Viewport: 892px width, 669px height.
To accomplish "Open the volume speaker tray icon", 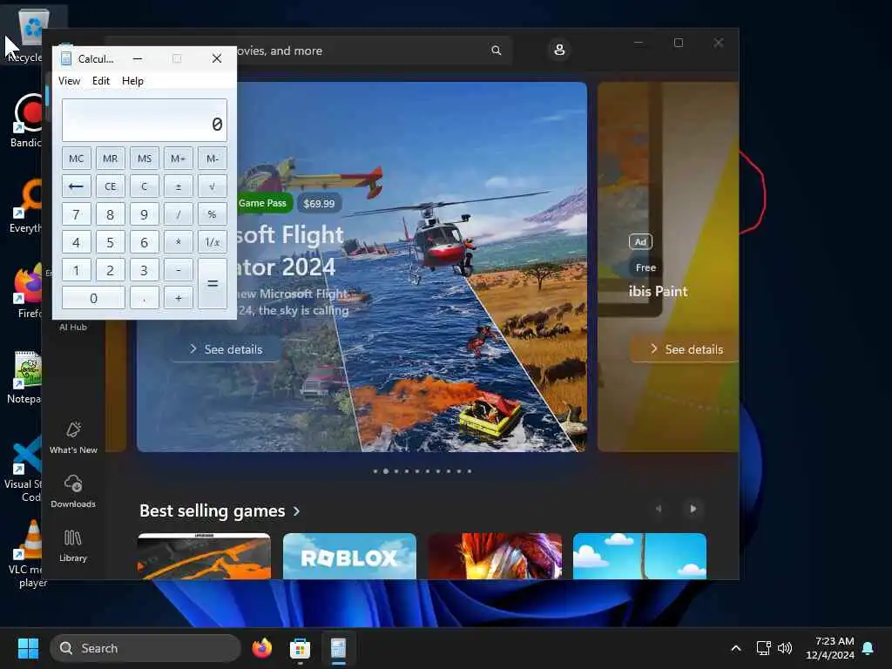I will (x=785, y=648).
